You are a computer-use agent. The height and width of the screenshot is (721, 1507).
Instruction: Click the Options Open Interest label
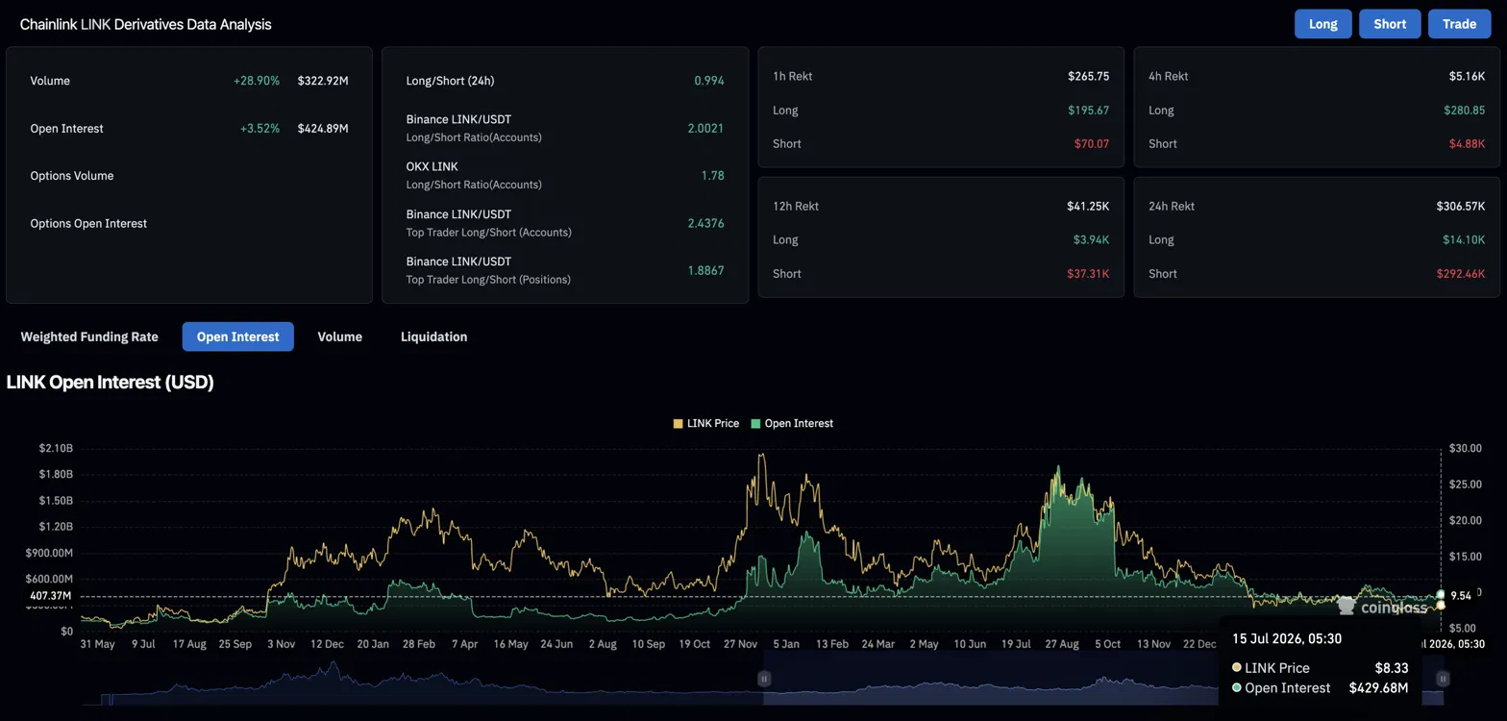coord(88,223)
